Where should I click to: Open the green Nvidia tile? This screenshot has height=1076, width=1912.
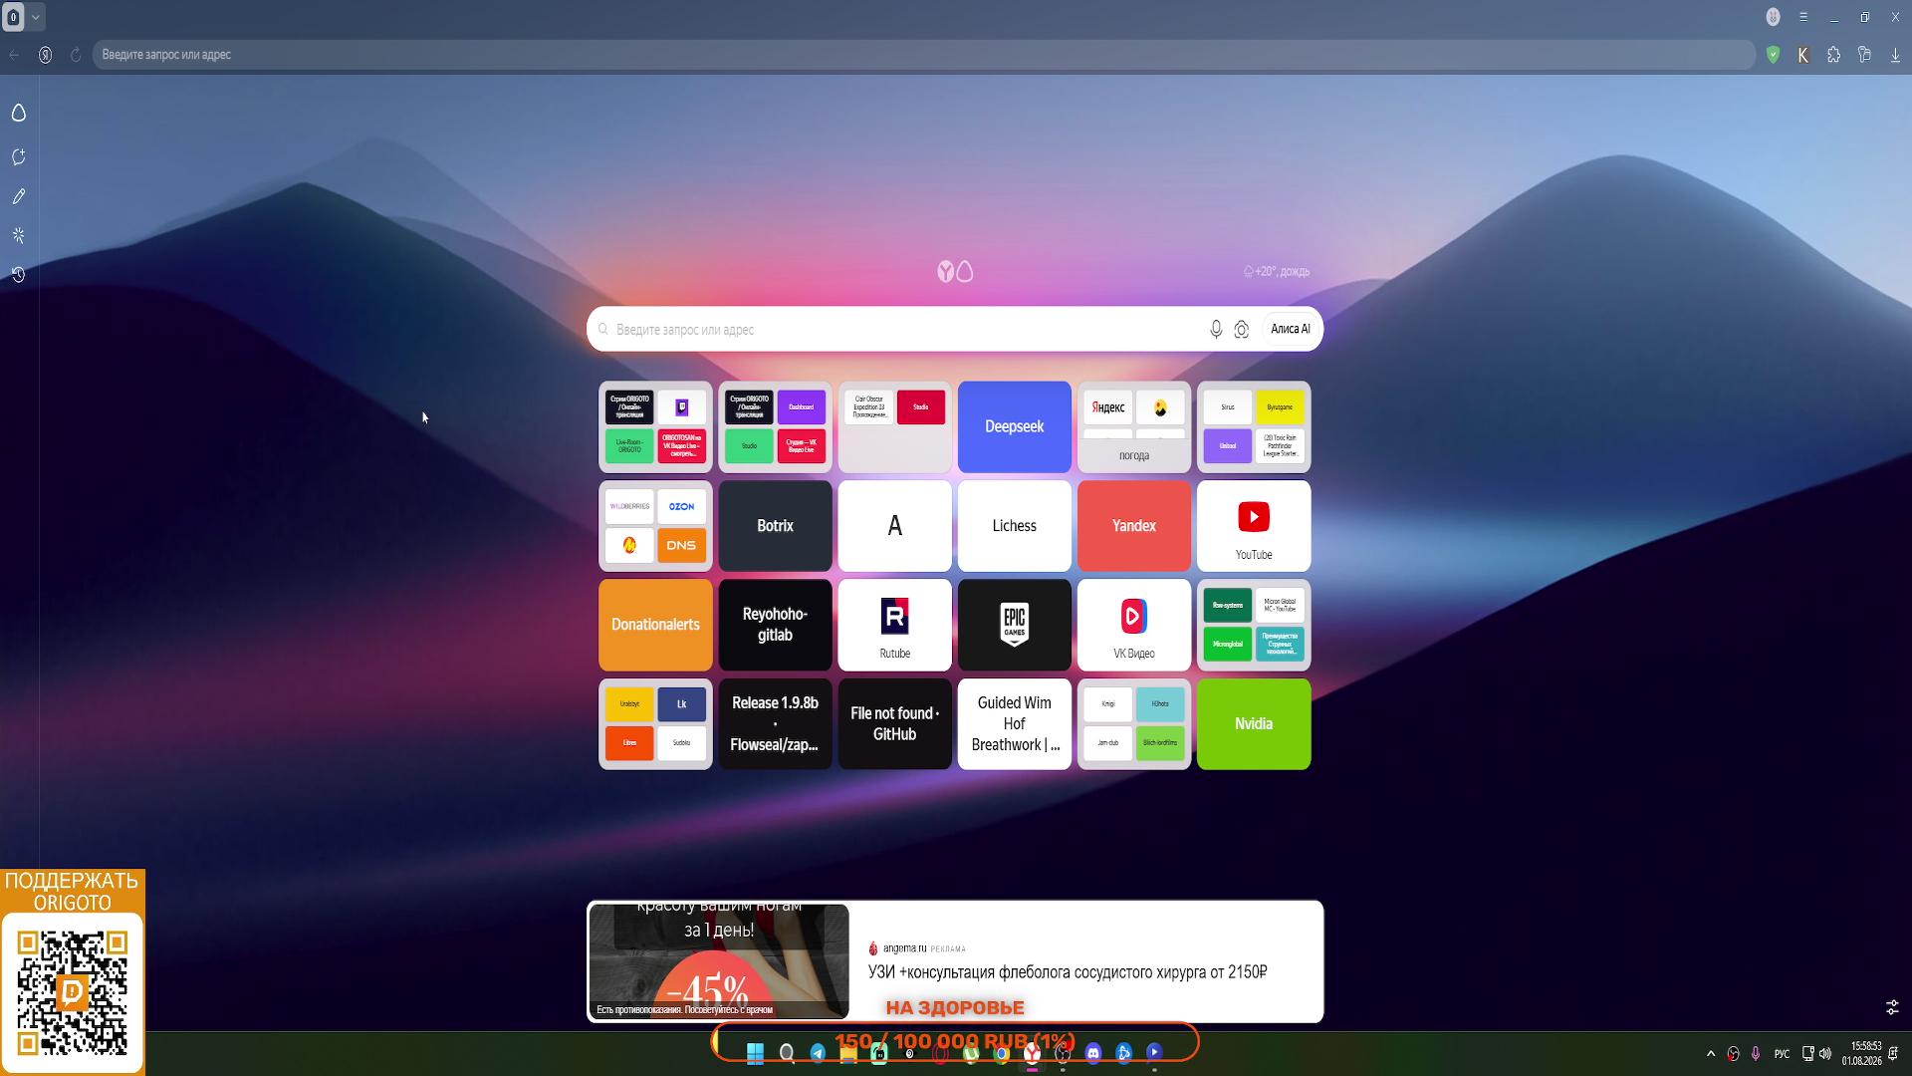pos(1254,724)
